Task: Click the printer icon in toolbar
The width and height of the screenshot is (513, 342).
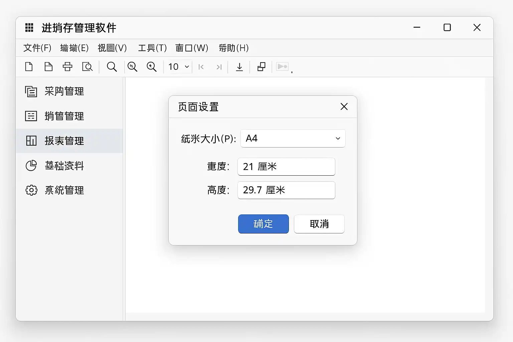Action: pyautogui.click(x=67, y=67)
